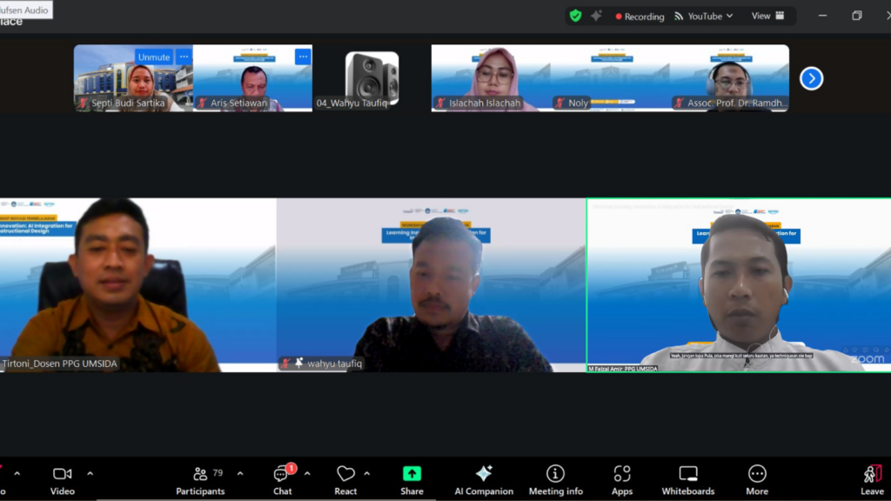
Task: Click Unmute on Septi Budi Sartika's tile
Action: click(154, 57)
